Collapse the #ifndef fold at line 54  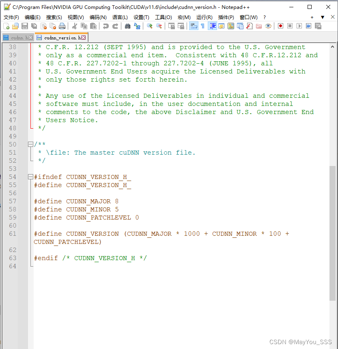point(30,177)
